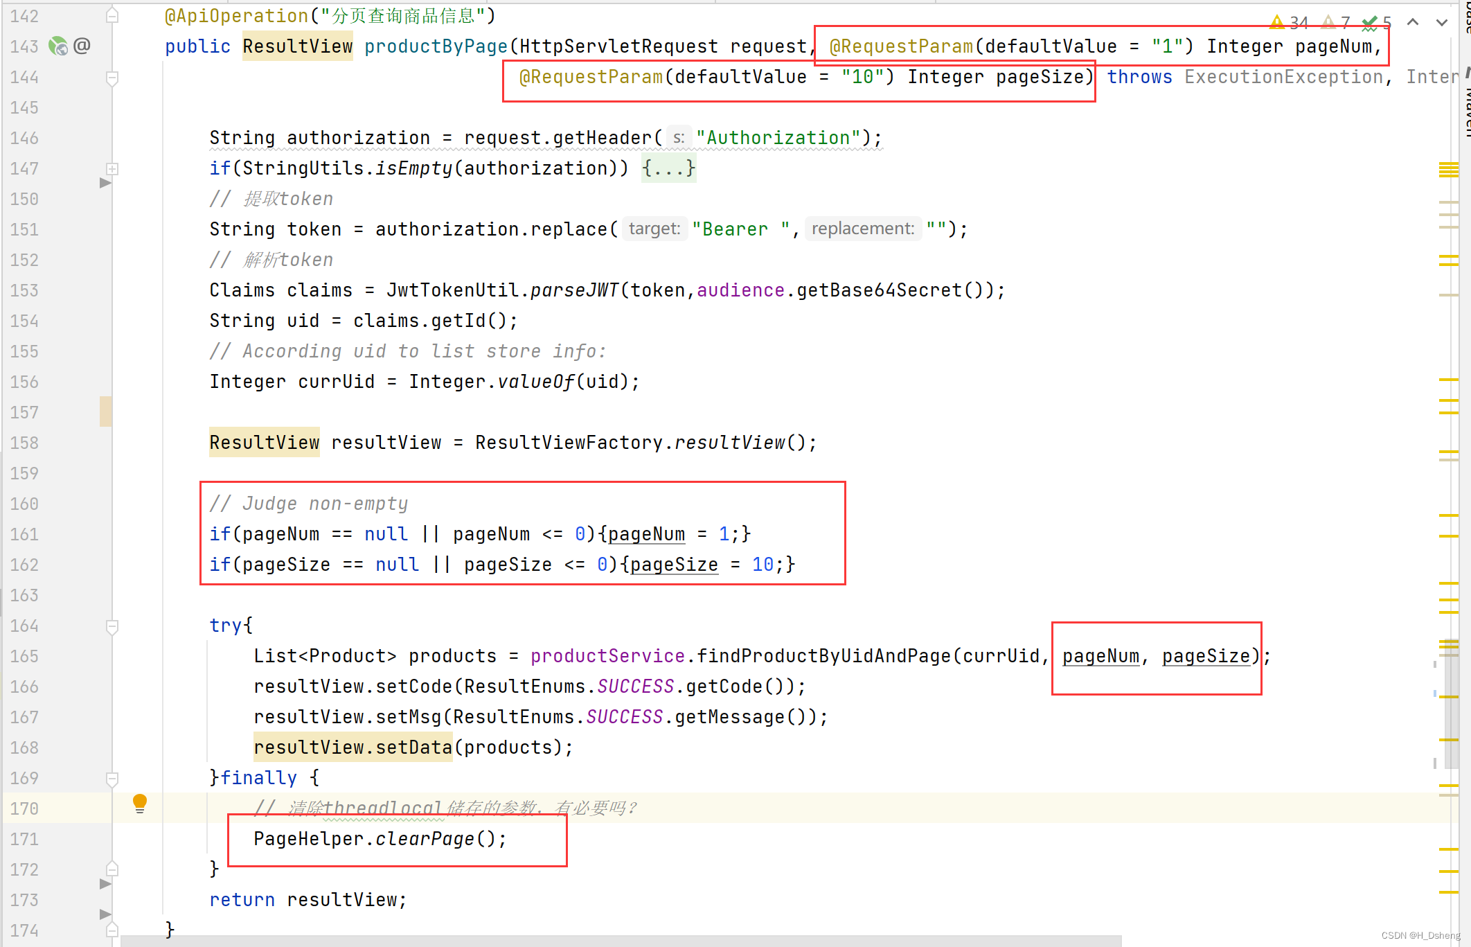Image resolution: width=1471 pixels, height=947 pixels.
Task: Click the Spring web endpoint gutter icon
Action: point(58,46)
